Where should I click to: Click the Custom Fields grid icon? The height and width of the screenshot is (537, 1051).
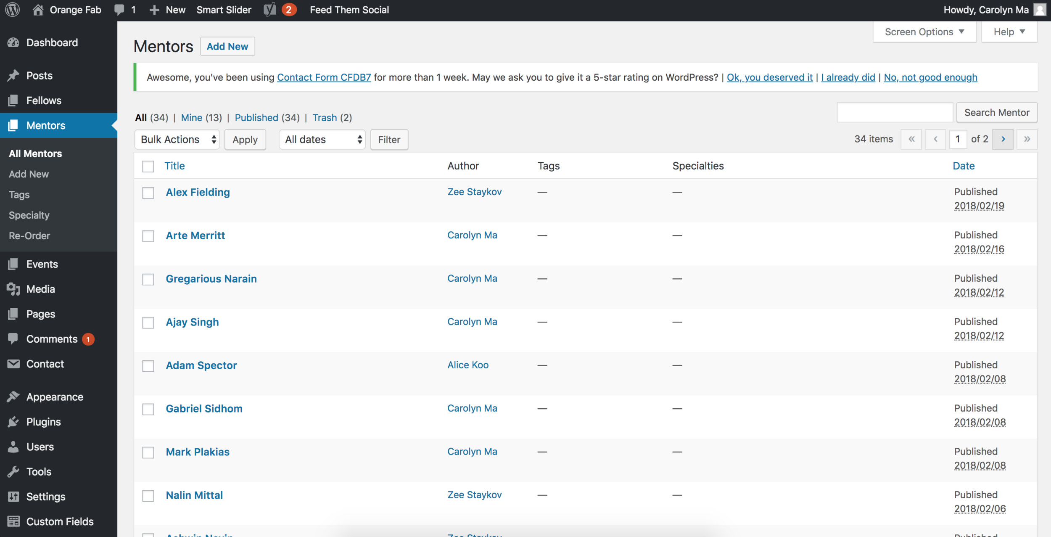tap(13, 521)
